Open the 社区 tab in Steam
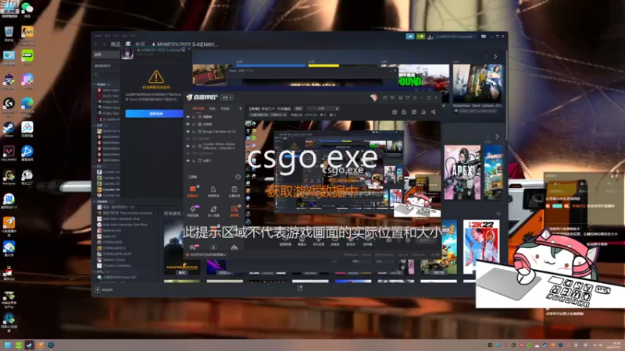The image size is (625, 351). [140, 44]
